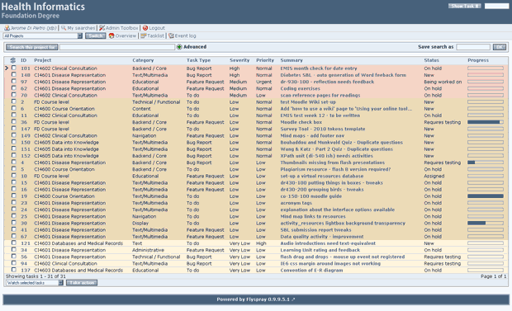512x311 pixels.
Task: Open task SBL submission report tweaks
Action: point(315,229)
